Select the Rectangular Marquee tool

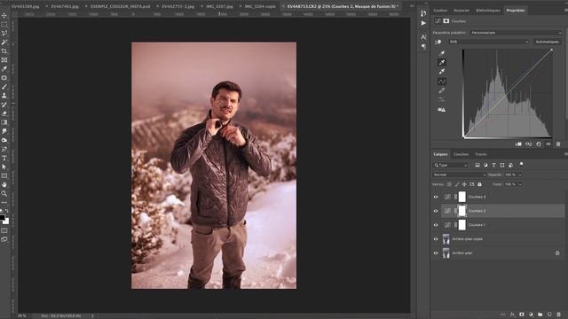tap(4, 24)
